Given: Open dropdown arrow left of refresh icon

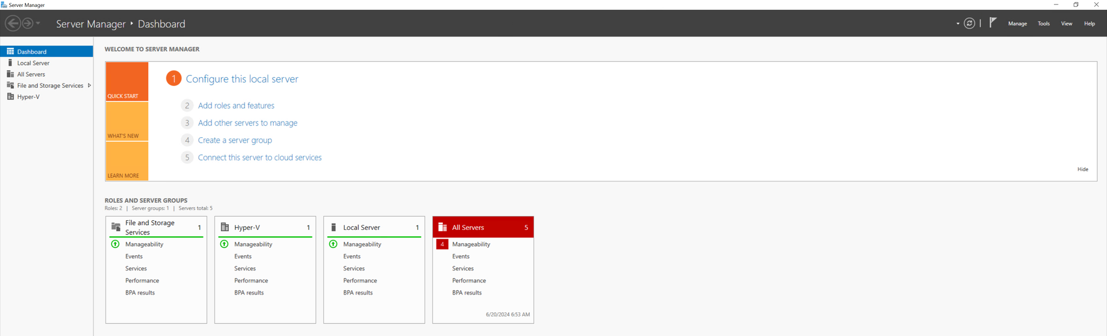Looking at the screenshot, I should pos(958,24).
